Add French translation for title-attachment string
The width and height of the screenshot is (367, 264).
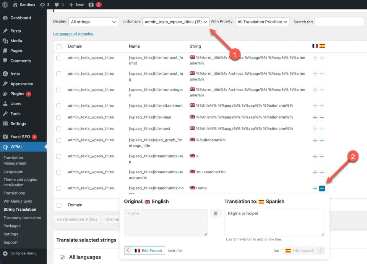tap(315, 106)
